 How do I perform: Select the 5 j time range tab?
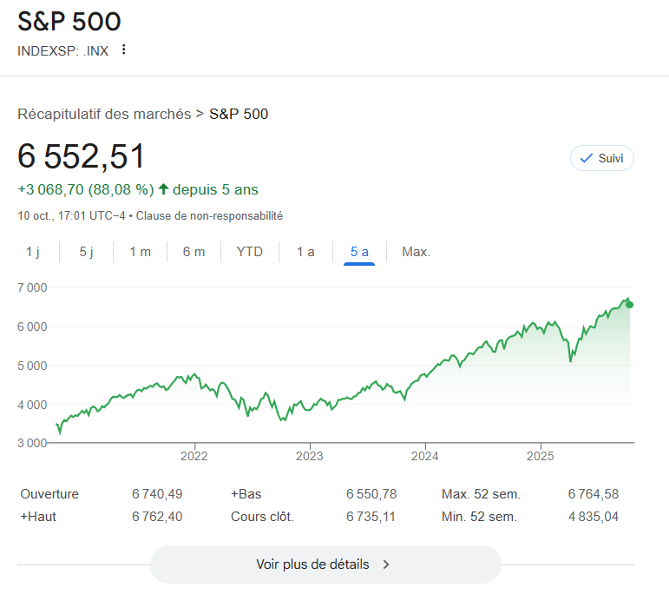(x=86, y=252)
